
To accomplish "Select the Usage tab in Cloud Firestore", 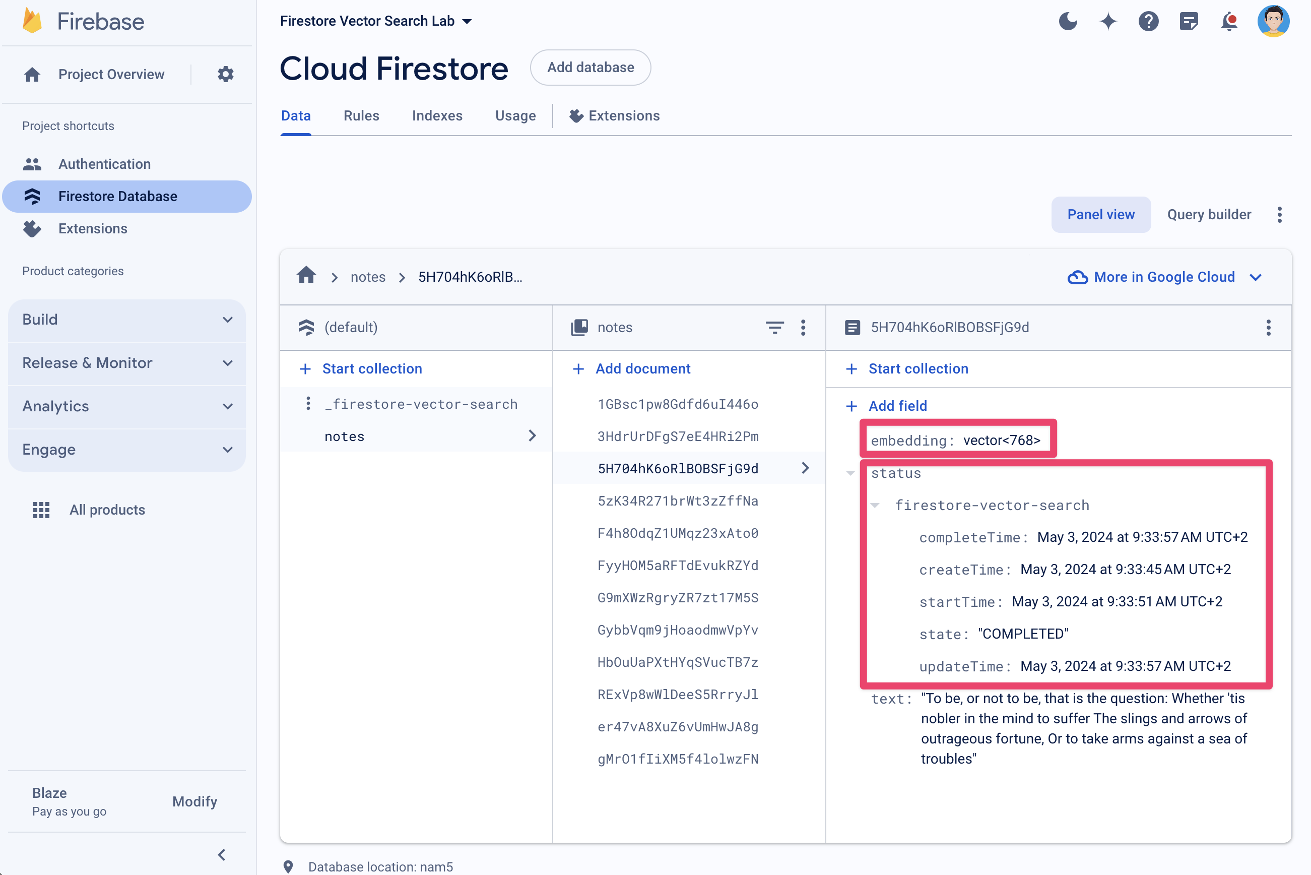I will (x=515, y=115).
